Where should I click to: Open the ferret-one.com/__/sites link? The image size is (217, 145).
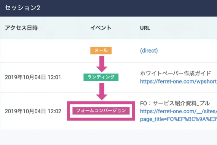coord(178,111)
